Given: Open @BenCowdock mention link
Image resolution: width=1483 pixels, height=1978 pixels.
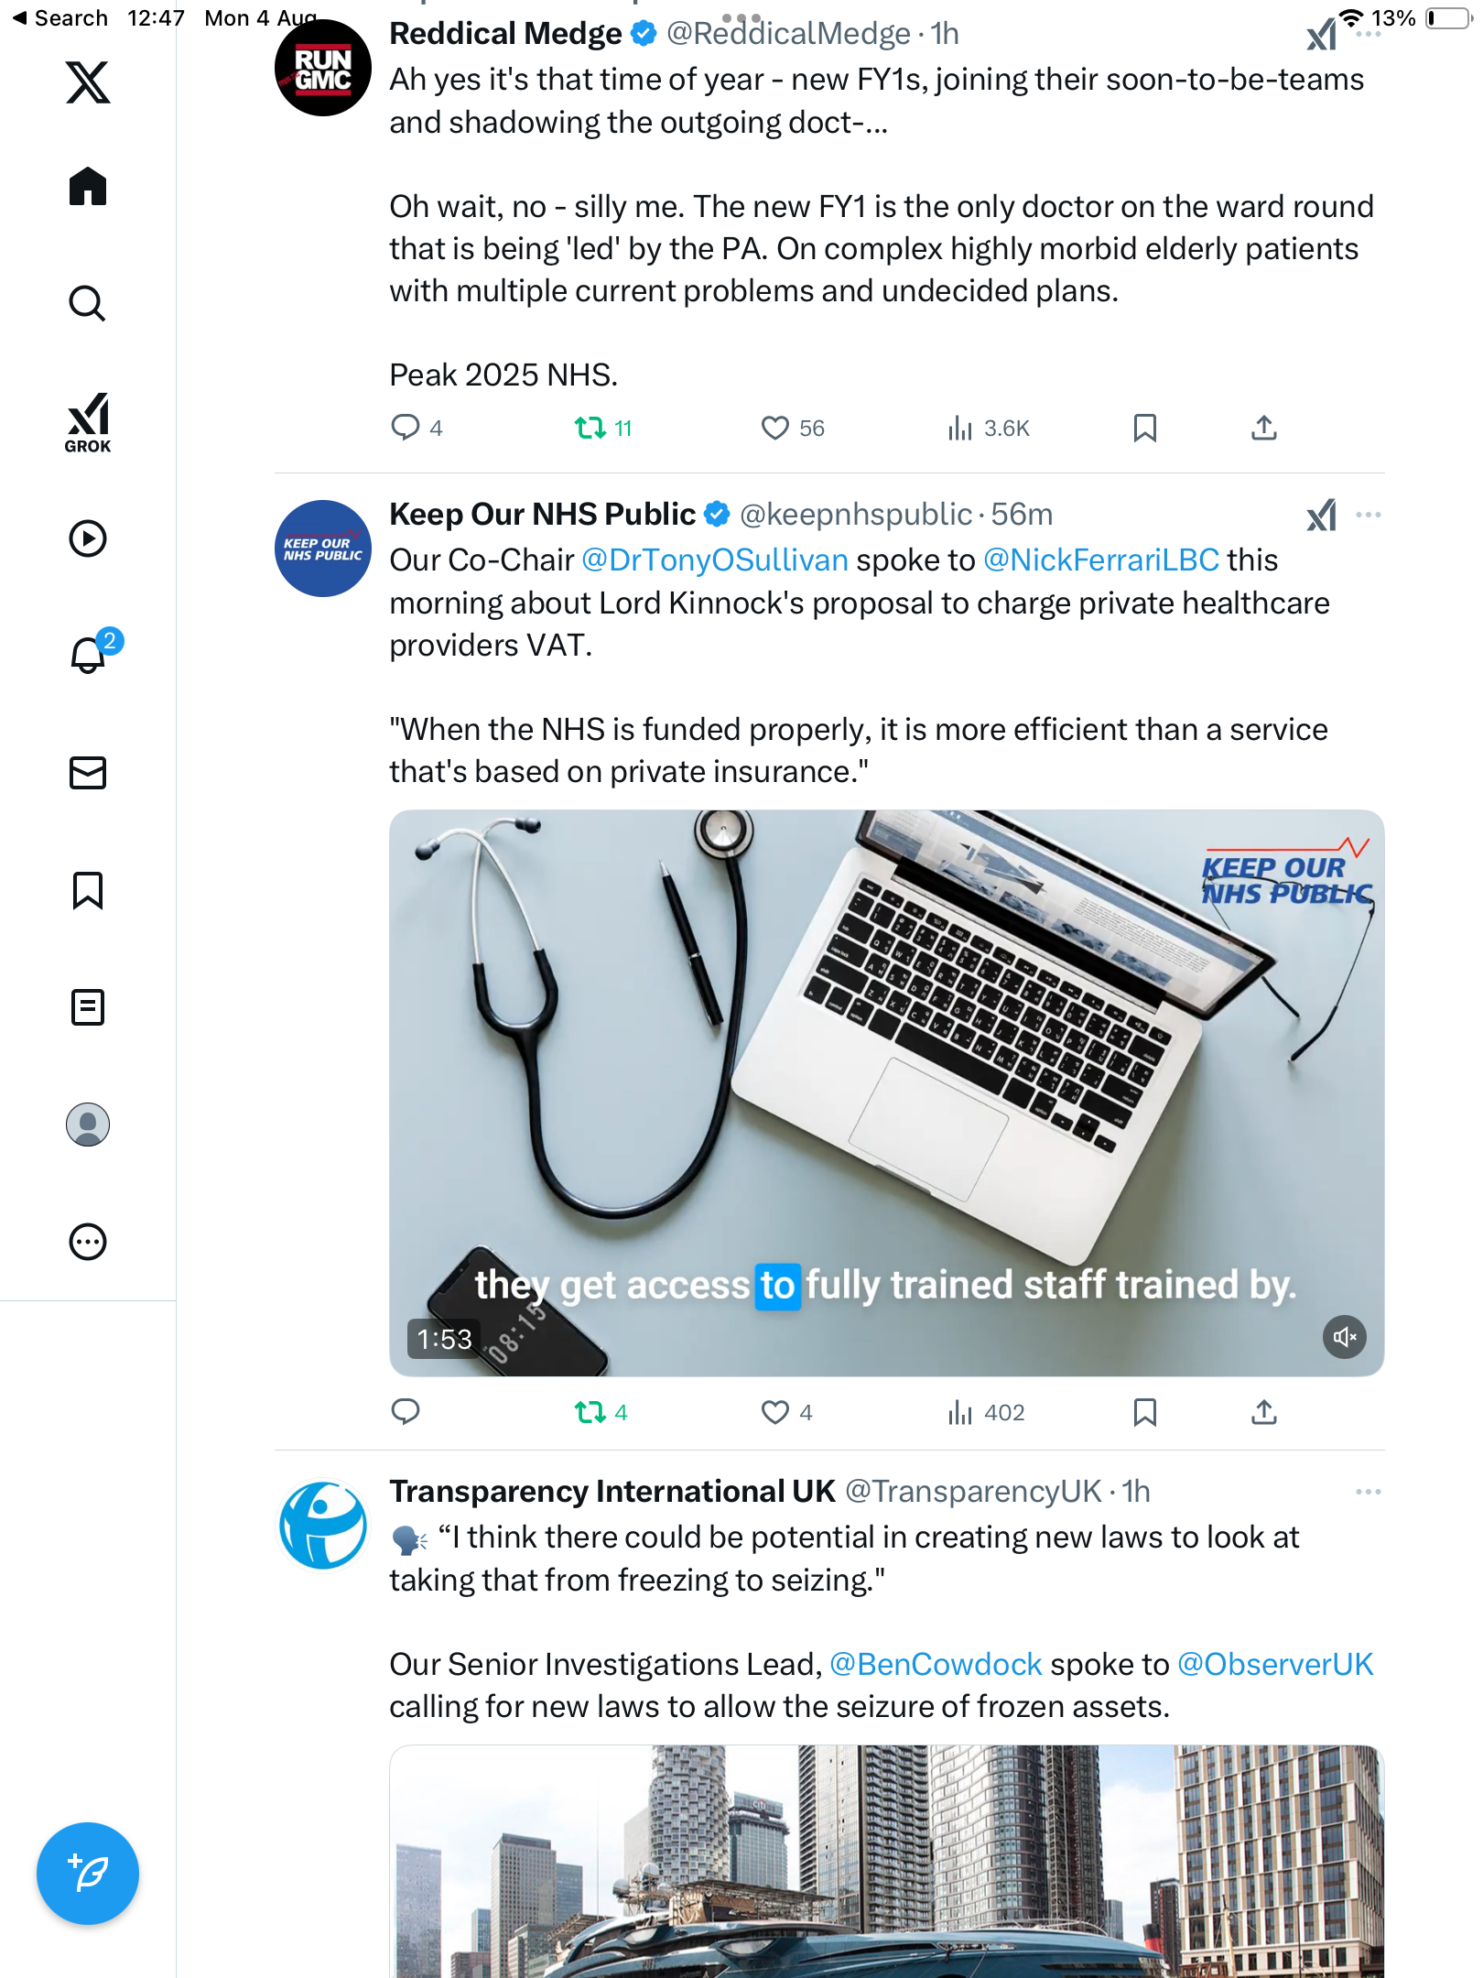Looking at the screenshot, I should point(935,1664).
